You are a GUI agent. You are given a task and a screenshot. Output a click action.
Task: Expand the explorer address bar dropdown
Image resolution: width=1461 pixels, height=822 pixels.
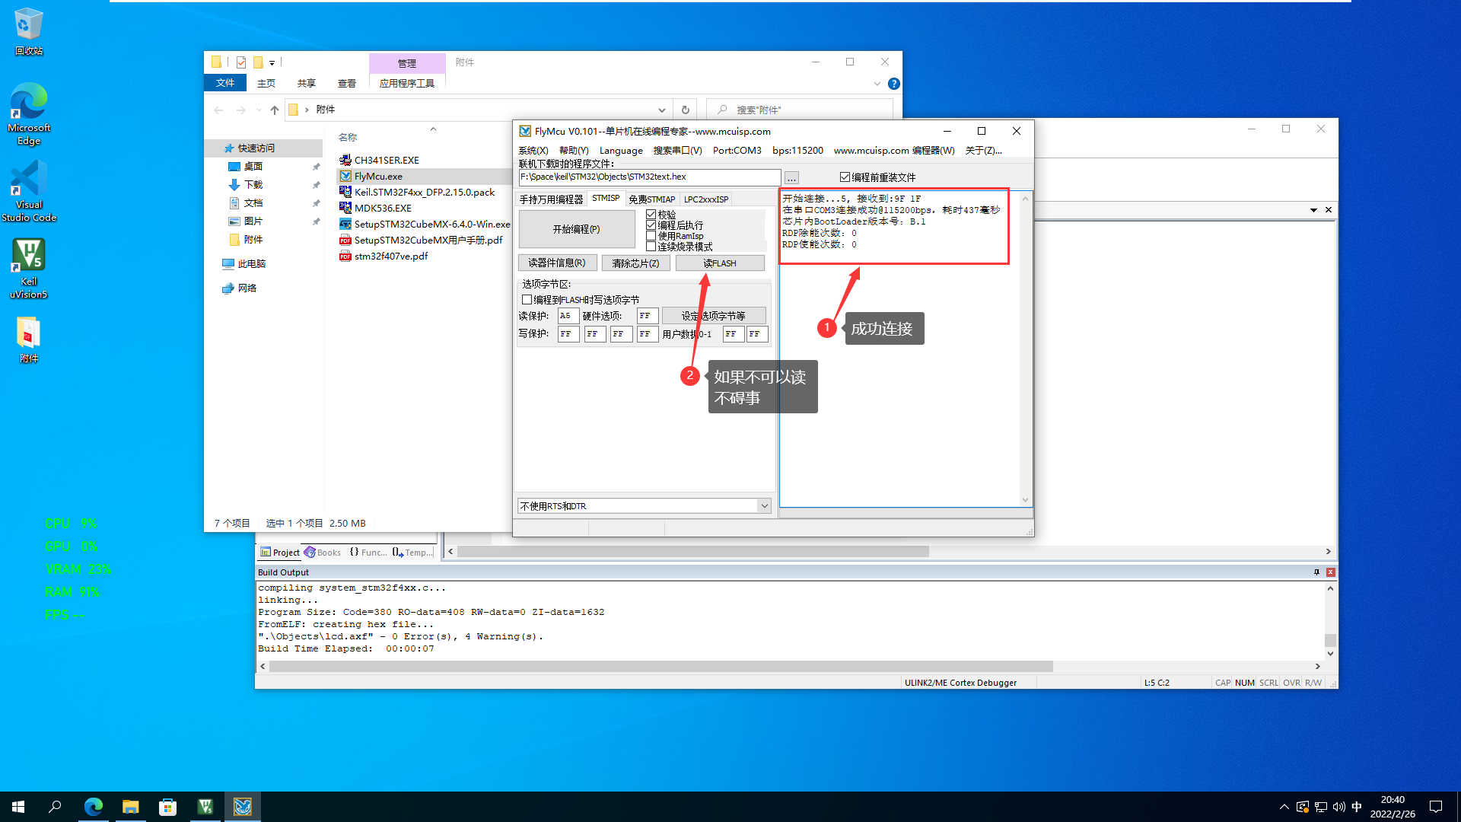pos(661,110)
